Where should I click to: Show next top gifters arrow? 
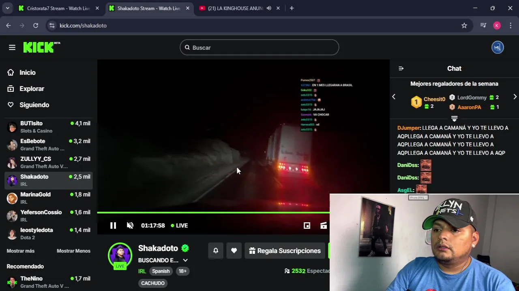pyautogui.click(x=515, y=97)
